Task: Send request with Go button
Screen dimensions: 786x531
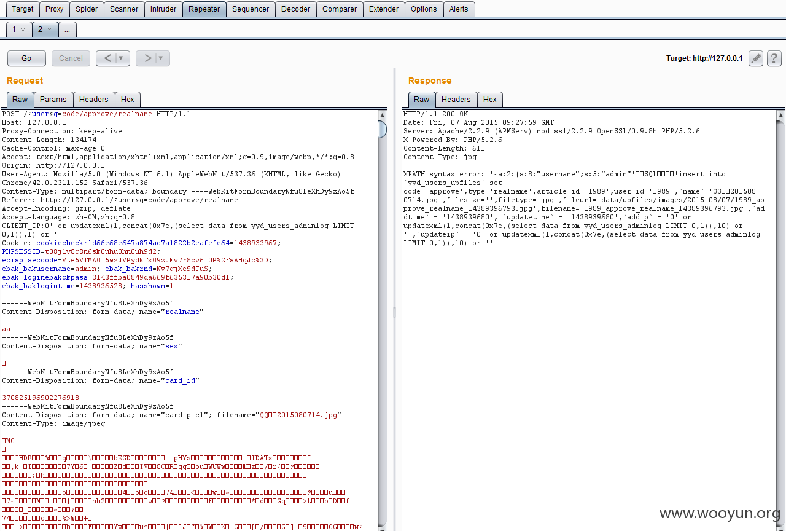Action: [x=26, y=58]
